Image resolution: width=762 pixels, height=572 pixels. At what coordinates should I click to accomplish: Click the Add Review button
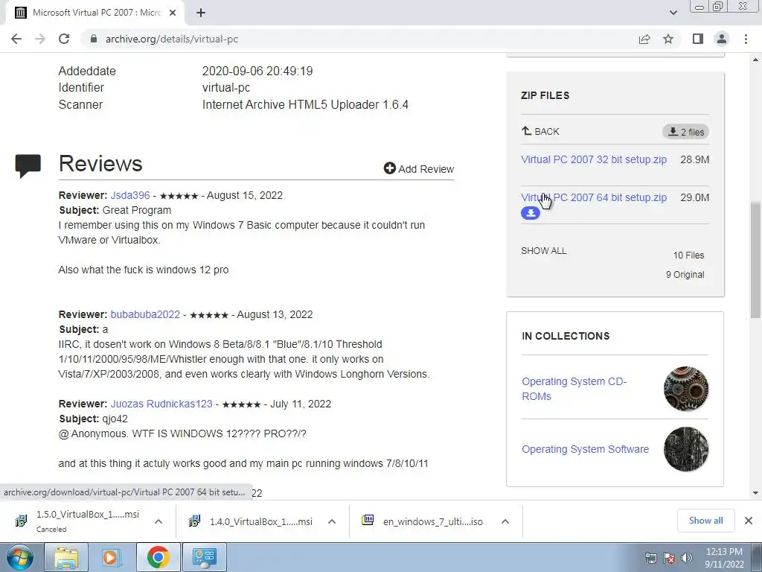coord(419,169)
